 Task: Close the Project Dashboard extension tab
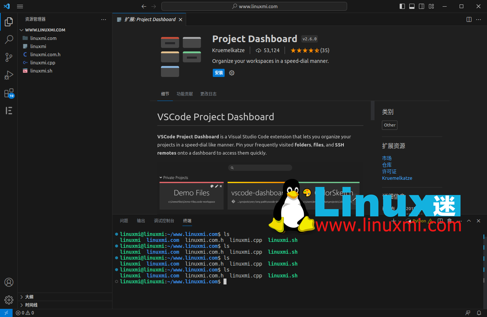181,20
